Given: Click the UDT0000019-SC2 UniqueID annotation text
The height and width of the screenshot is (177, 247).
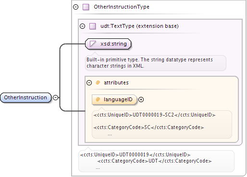Looking at the screenshot, I should pyautogui.click(x=154, y=115).
